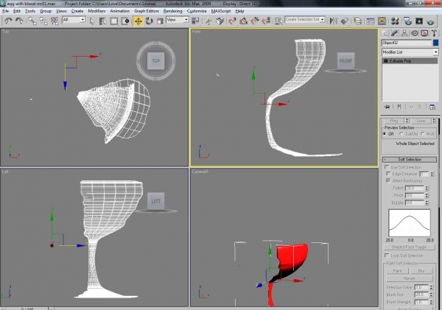Toggle the Percent Snap icon

[x=255, y=21]
